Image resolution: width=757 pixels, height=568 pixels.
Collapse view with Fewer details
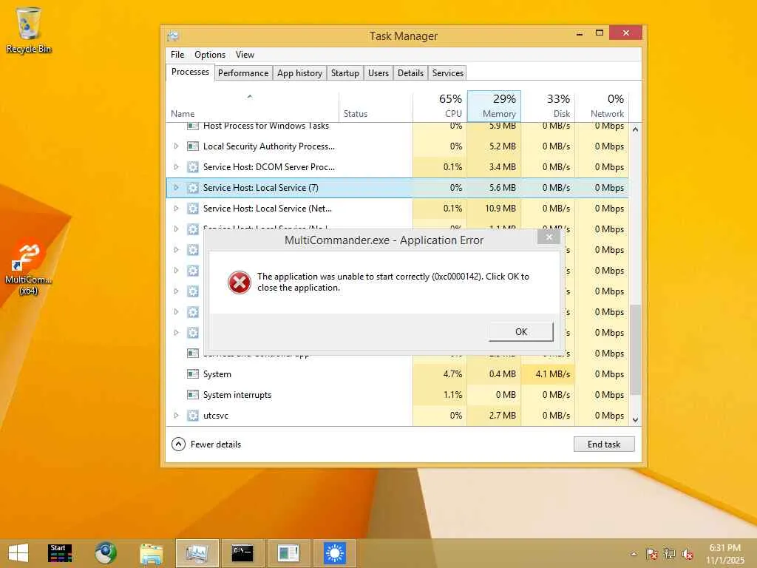(206, 444)
